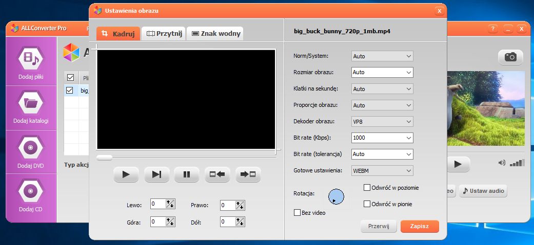Open the Norm/System dropdown
Viewport: 534px width, 245px height.
[x=382, y=56]
